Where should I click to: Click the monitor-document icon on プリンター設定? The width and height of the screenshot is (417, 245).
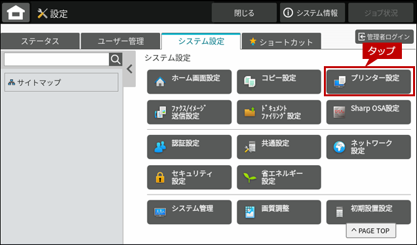[340, 82]
